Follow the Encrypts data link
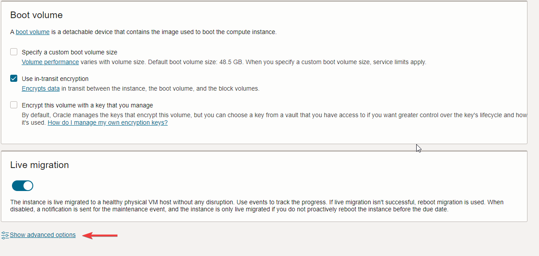The image size is (539, 256). click(x=40, y=88)
